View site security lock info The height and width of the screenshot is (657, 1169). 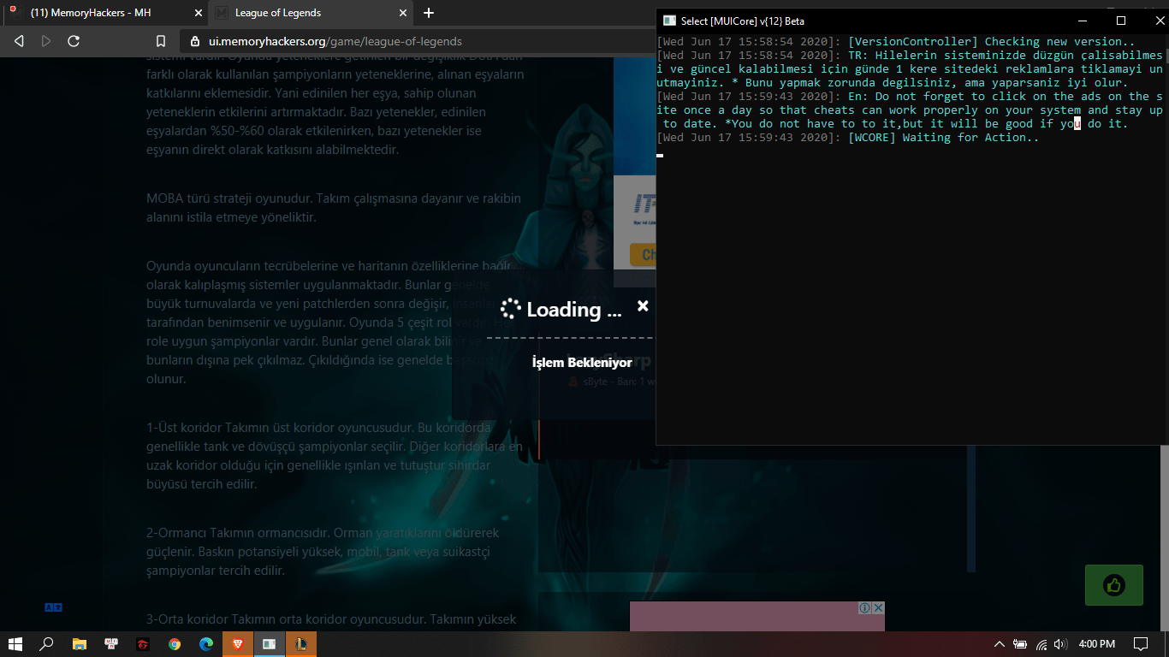click(x=194, y=41)
